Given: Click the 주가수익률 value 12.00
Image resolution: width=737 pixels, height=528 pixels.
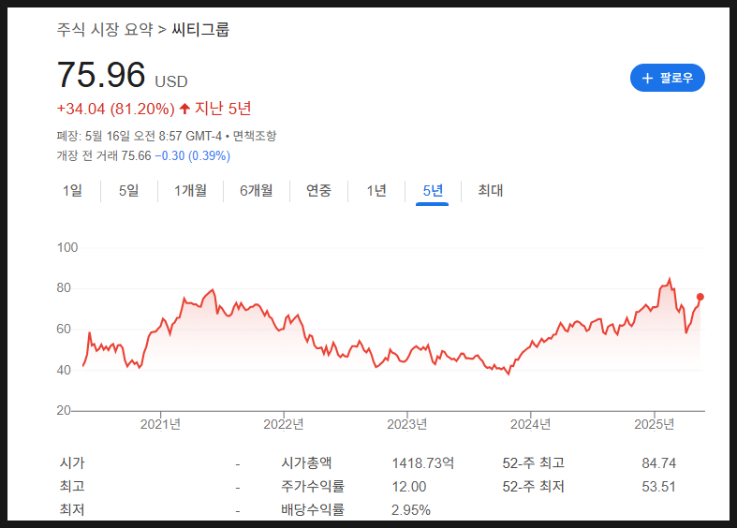Looking at the screenshot, I should [x=409, y=487].
